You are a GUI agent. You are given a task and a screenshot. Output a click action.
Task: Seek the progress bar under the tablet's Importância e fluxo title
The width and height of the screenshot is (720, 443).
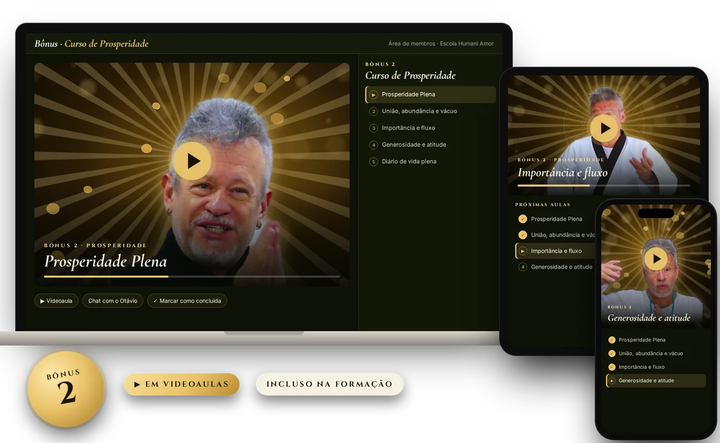pyautogui.click(x=604, y=186)
